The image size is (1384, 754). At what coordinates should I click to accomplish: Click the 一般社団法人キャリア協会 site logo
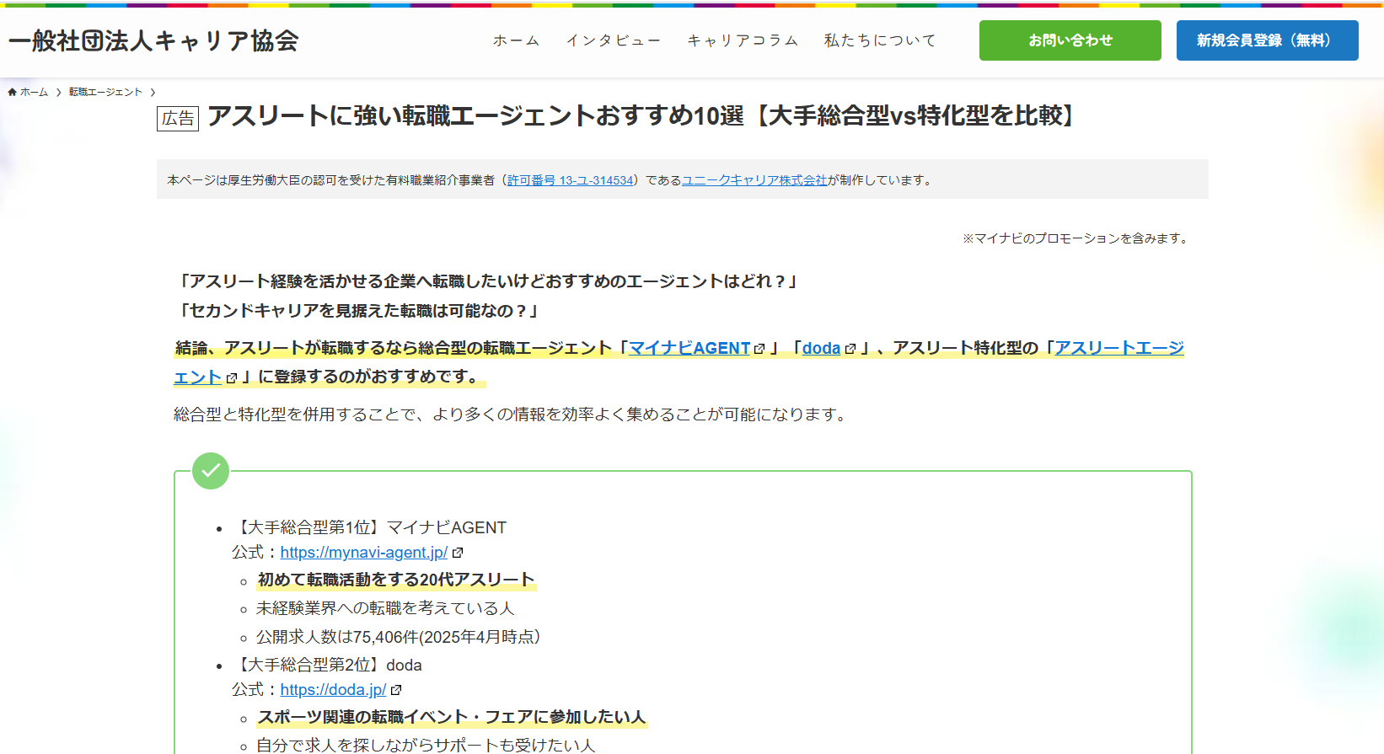click(153, 40)
